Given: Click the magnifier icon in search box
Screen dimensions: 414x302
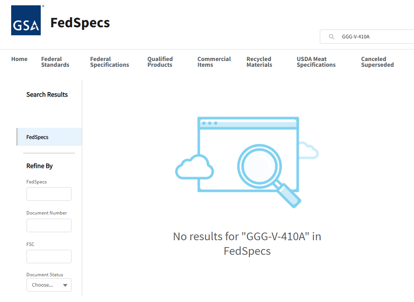Looking at the screenshot, I should pyautogui.click(x=331, y=37).
